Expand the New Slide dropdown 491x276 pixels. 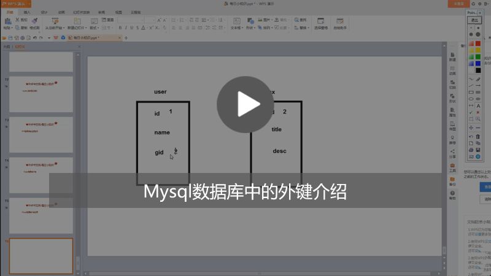(86, 28)
